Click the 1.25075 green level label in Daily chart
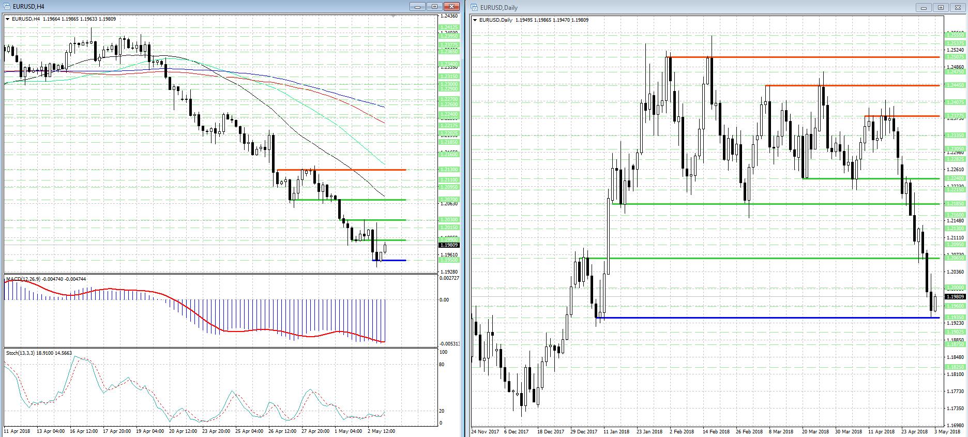 pos(956,57)
